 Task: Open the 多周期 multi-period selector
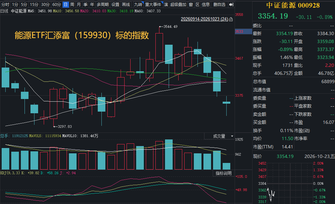coord(102,5)
